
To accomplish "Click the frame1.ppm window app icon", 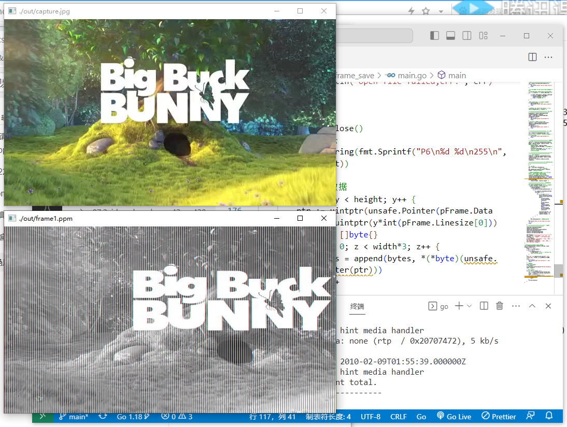I will [12, 218].
